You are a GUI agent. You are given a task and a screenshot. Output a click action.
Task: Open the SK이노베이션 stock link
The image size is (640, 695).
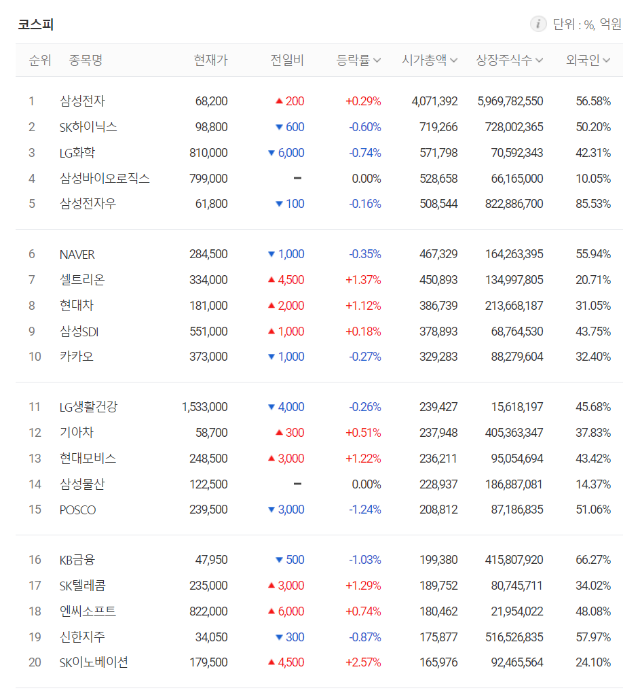click(94, 662)
